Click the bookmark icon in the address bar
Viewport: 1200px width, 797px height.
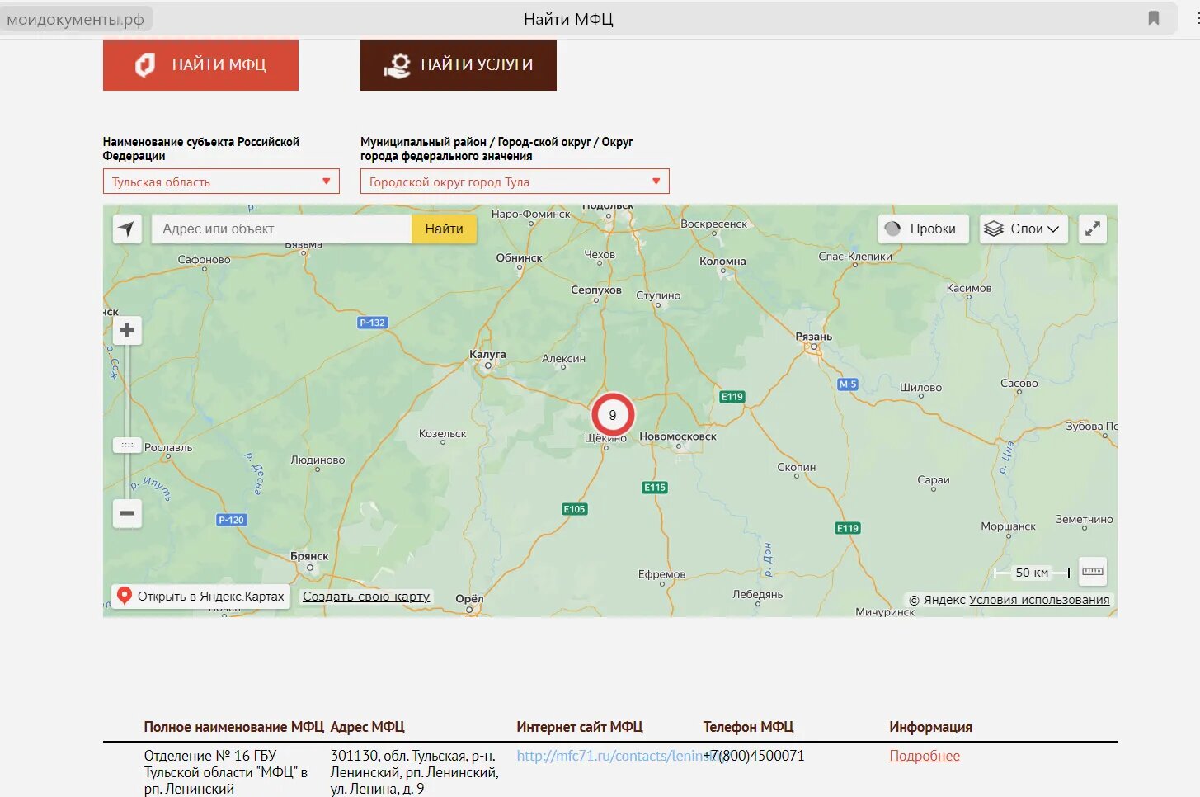pyautogui.click(x=1153, y=18)
